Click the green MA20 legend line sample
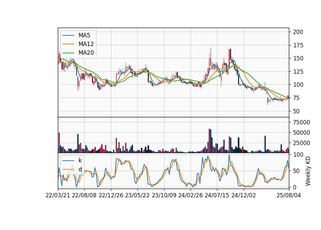This screenshot has height=230, width=321. click(68, 53)
